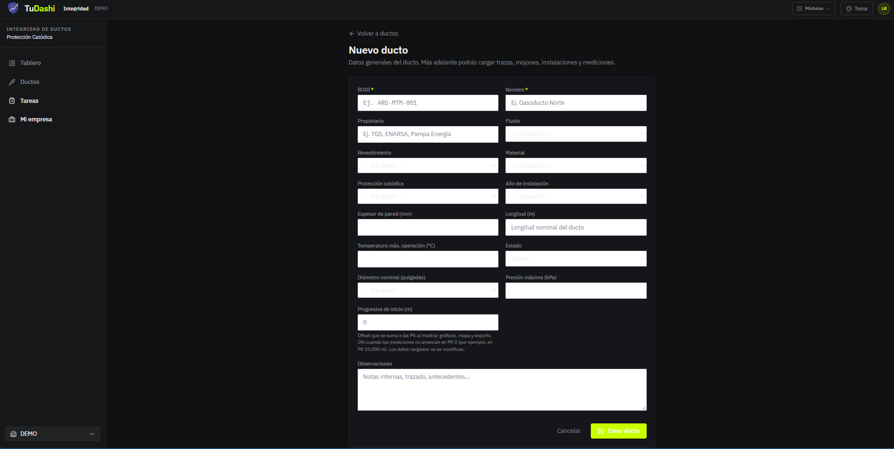Open Tareas via the clipboard icon
The width and height of the screenshot is (894, 449).
(12, 101)
